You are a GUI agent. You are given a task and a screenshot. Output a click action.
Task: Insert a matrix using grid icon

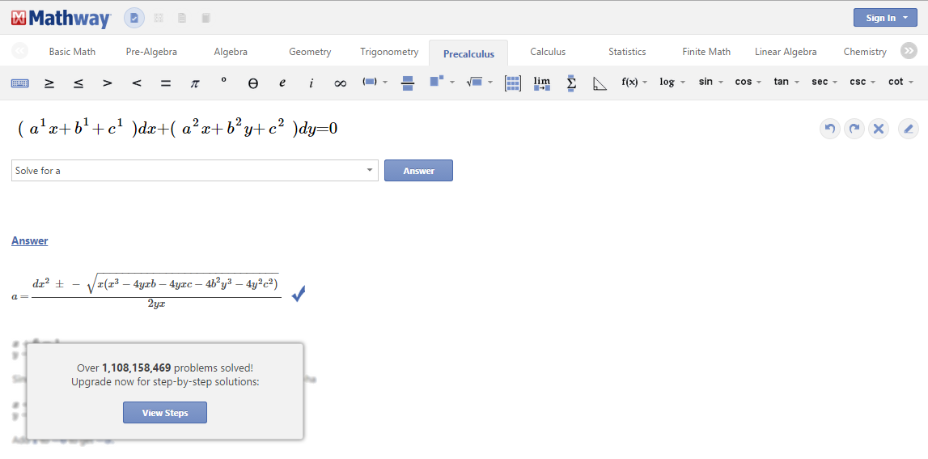[512, 83]
